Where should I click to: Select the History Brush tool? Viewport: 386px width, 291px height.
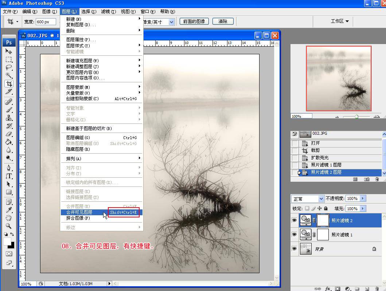9,126
